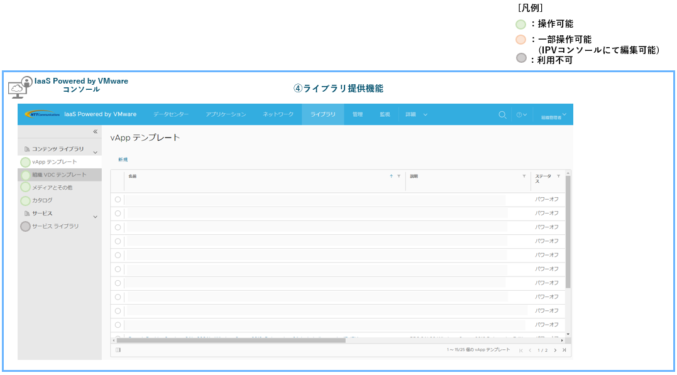Viewport: 677px width, 375px height.
Task: Sort by 名前 using the arrow
Action: pos(391,176)
